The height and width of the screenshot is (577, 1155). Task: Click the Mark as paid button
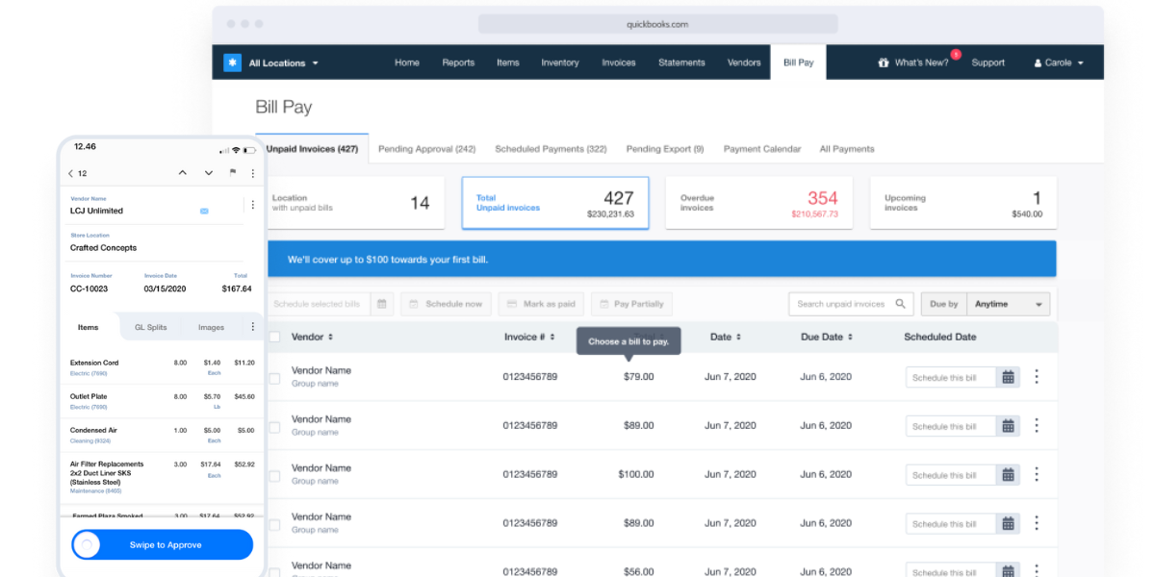tap(541, 304)
